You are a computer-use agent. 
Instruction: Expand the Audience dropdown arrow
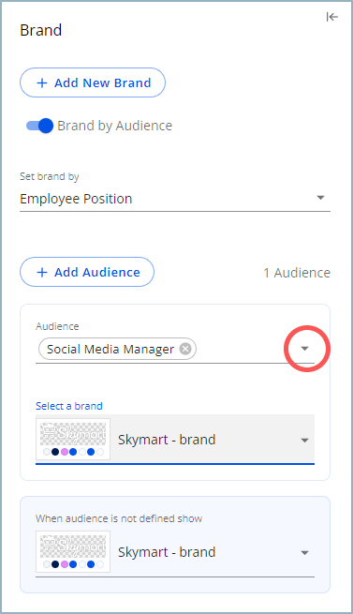[x=305, y=348]
